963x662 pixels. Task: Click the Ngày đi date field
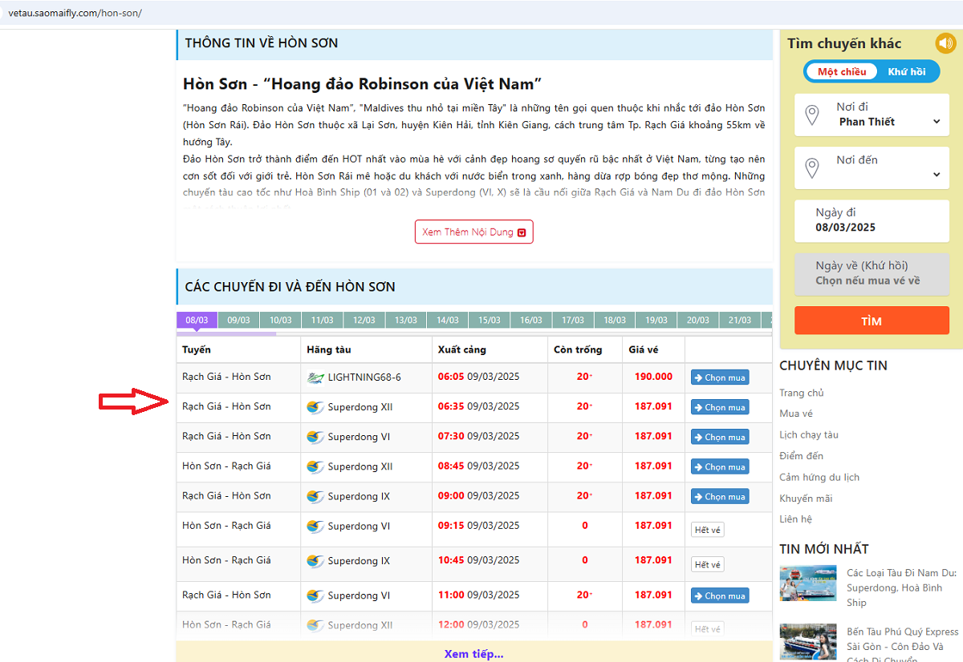pos(872,220)
